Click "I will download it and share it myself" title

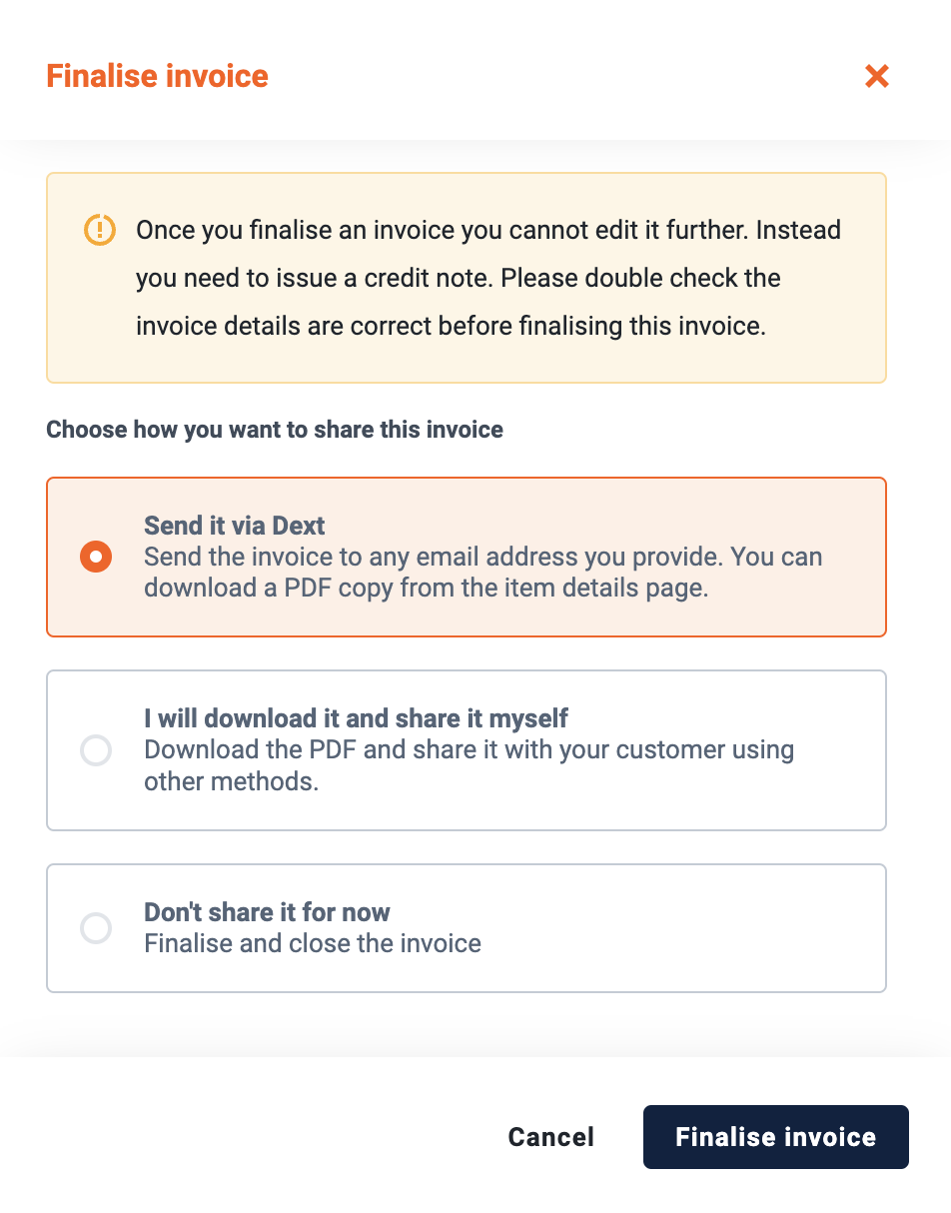click(356, 718)
